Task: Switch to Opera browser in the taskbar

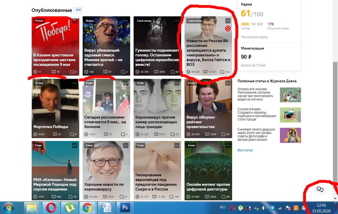Action: pos(51,208)
